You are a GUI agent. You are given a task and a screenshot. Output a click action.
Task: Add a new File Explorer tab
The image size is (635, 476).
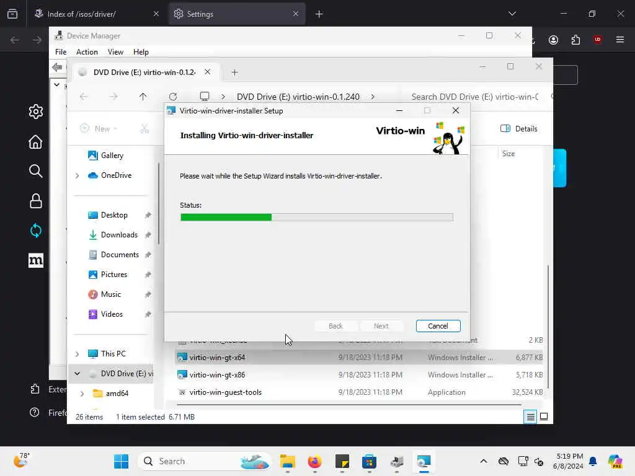tap(234, 73)
